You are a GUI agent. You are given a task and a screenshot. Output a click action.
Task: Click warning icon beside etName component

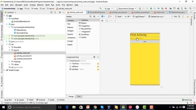coord(98,67)
